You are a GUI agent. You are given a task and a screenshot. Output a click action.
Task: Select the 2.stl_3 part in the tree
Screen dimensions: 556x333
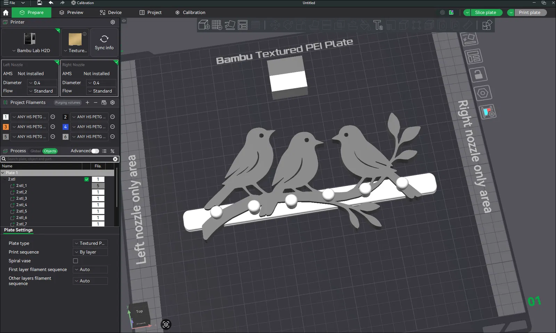point(22,199)
